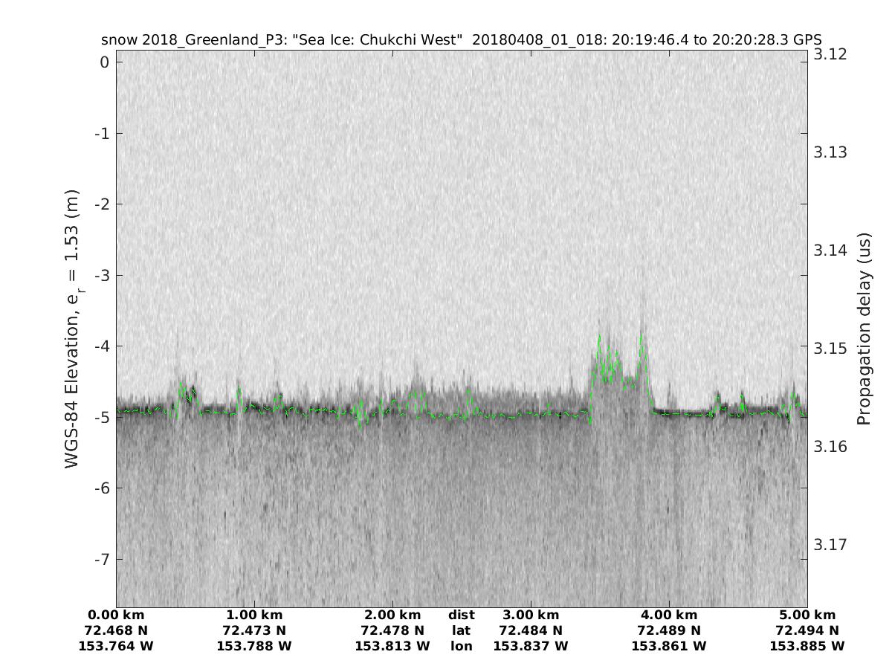Screen dimensions: 892x669
Task: Click the 4.00 km distance label
Action: coord(669,615)
